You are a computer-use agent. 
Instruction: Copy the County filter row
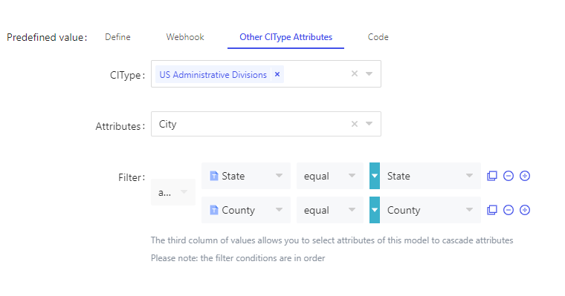[x=492, y=210]
